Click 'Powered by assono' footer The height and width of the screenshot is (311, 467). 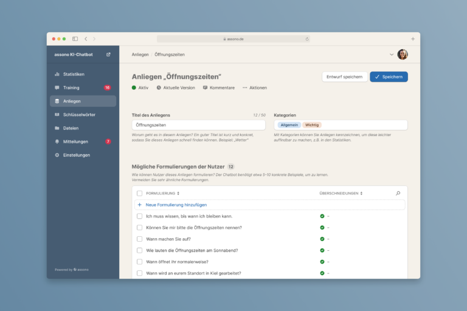coord(72,270)
